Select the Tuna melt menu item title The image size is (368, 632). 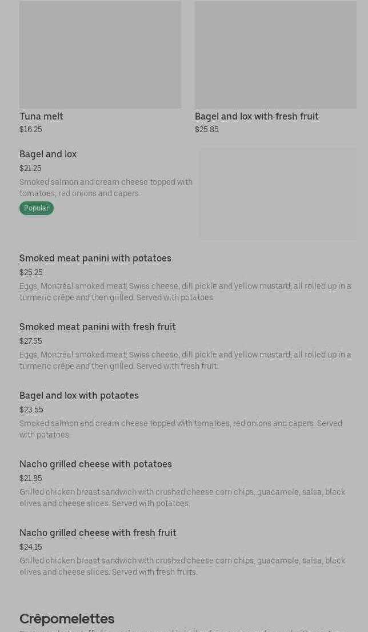(x=41, y=117)
